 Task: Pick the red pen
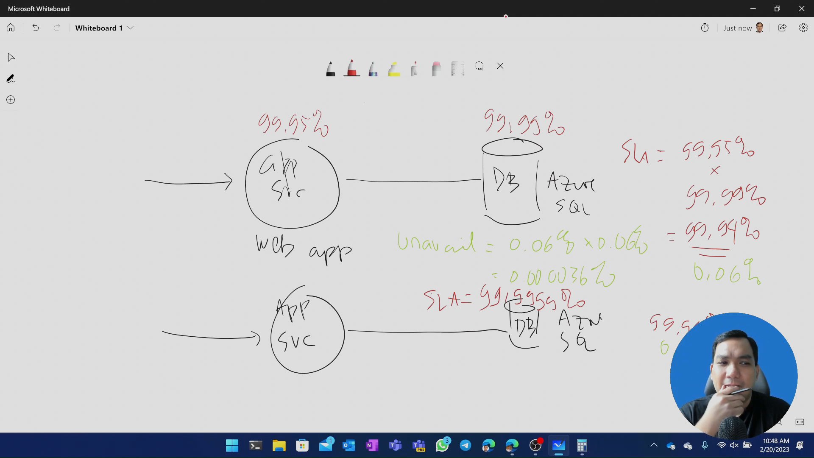pos(351,67)
